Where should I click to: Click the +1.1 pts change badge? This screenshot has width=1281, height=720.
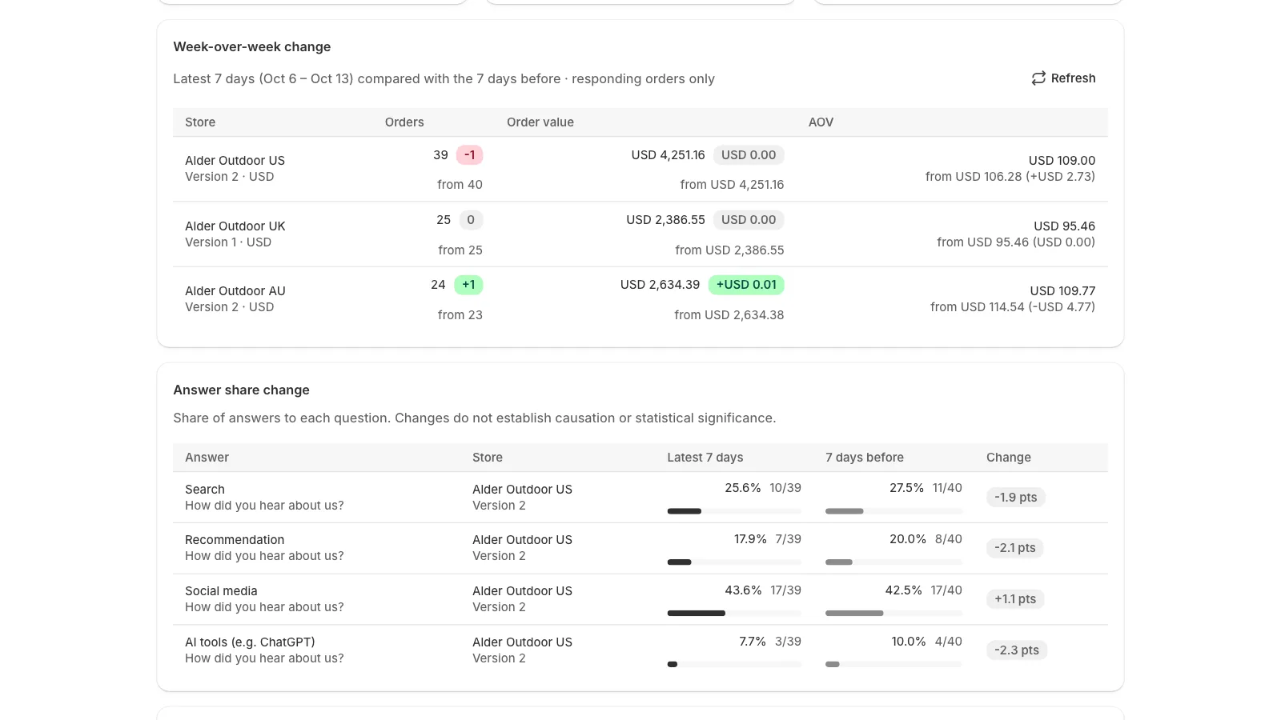click(x=1015, y=599)
